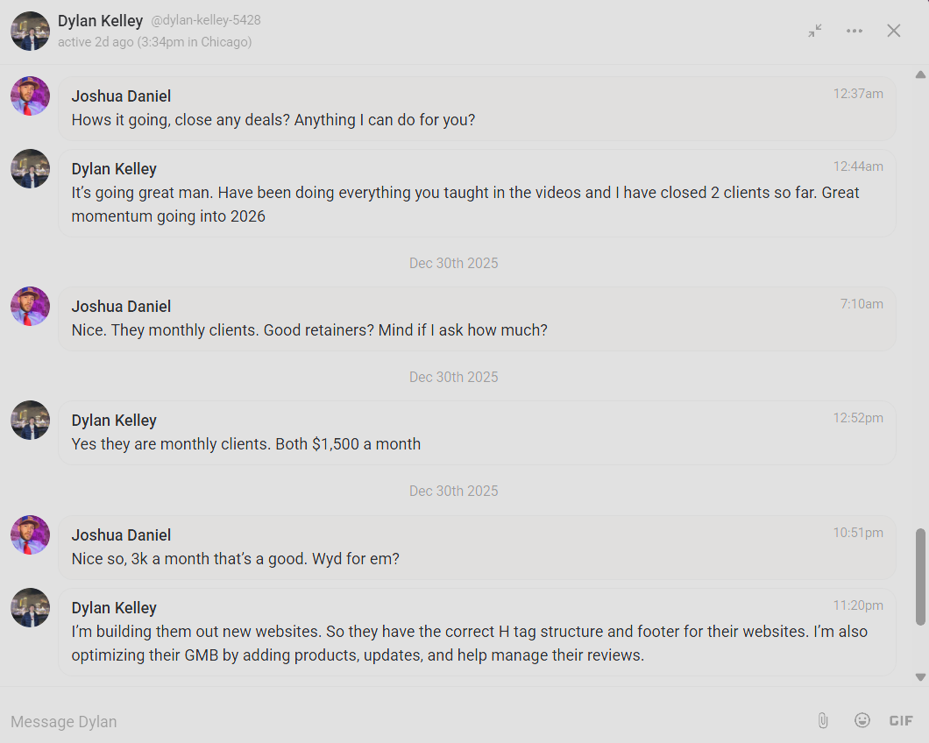Select the message about building new websites
The image size is (929, 743).
click(469, 643)
